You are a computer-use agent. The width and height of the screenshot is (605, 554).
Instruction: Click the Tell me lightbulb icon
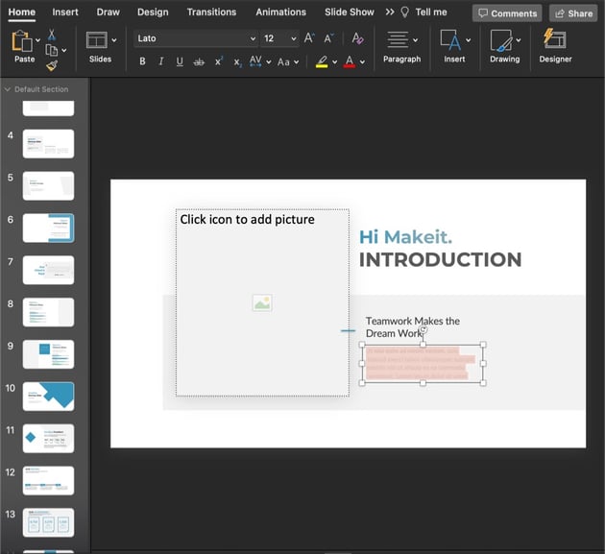point(404,12)
